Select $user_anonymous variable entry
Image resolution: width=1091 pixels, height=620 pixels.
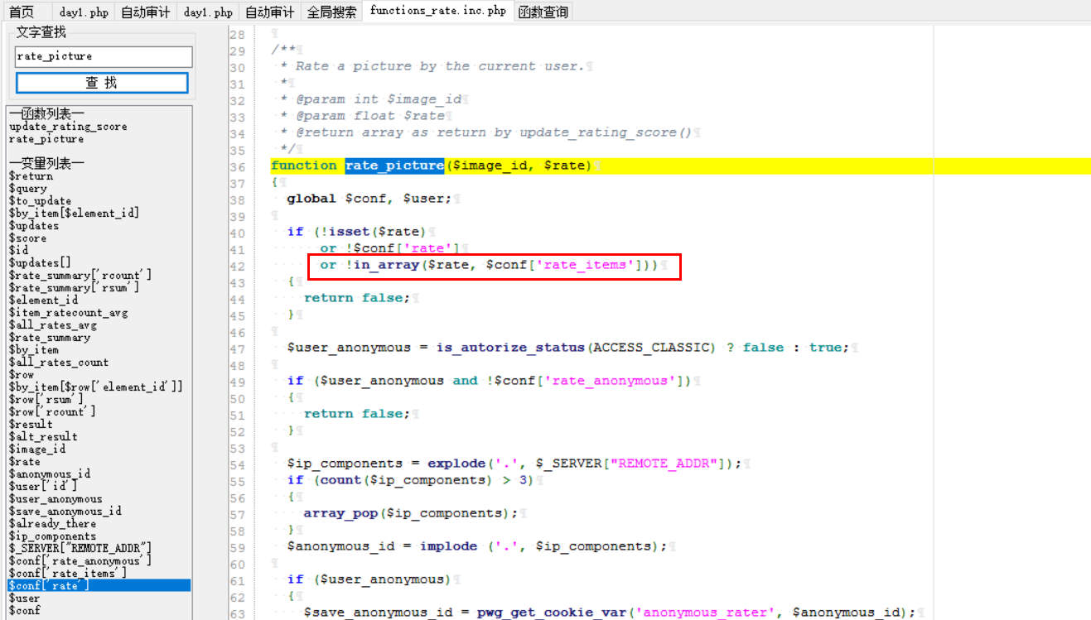56,499
